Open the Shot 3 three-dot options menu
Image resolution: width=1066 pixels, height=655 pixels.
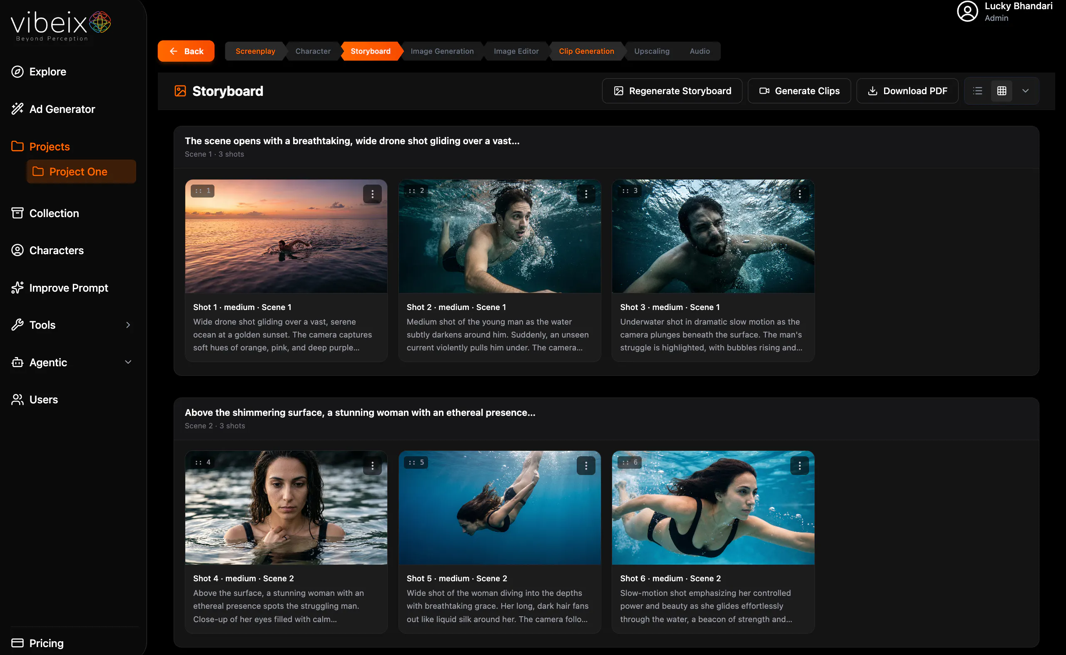point(799,194)
